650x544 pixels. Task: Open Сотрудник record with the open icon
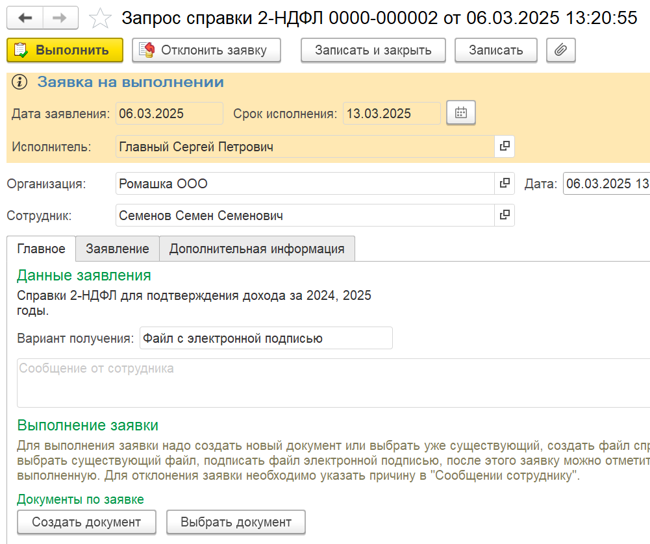click(x=505, y=215)
